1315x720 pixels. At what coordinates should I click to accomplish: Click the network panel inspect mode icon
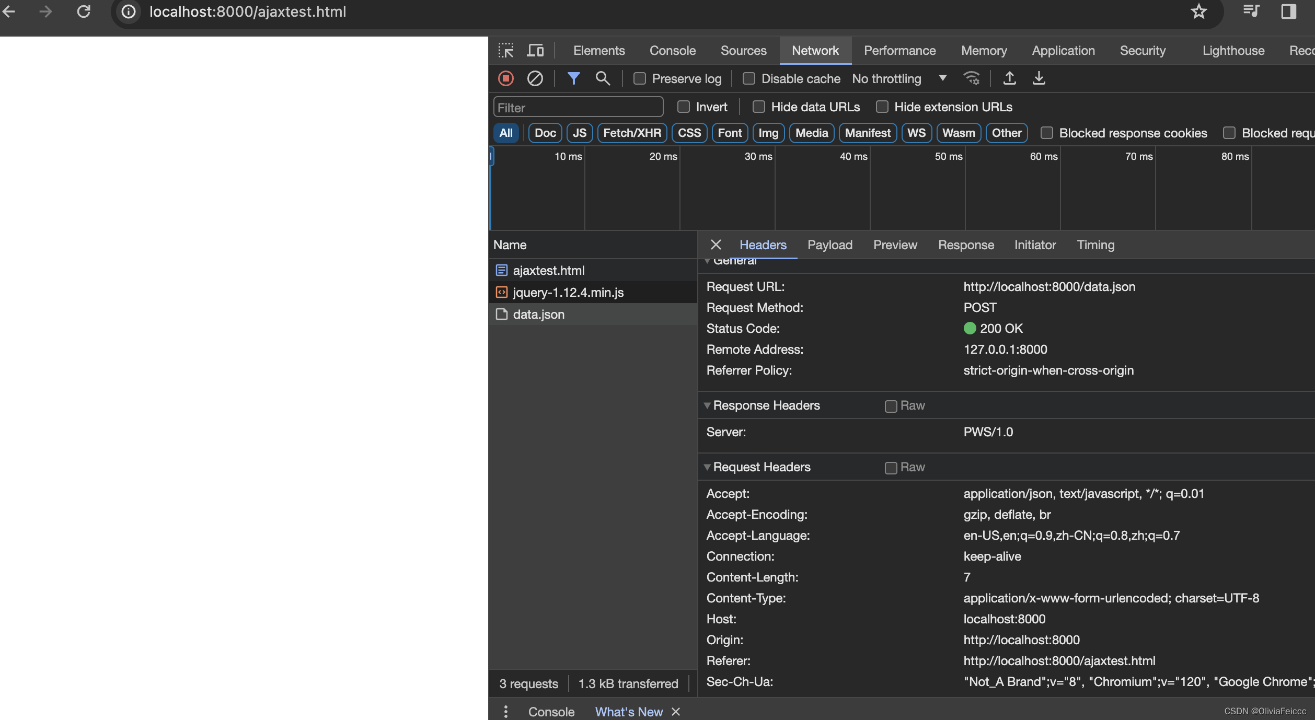506,50
